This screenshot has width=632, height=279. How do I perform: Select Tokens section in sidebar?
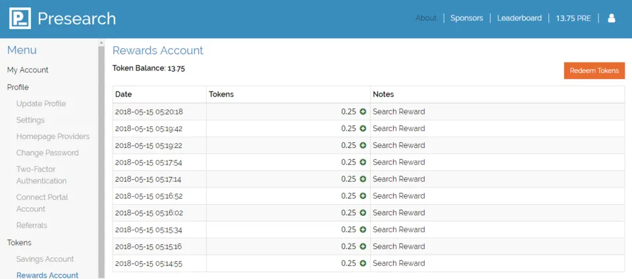(x=19, y=243)
